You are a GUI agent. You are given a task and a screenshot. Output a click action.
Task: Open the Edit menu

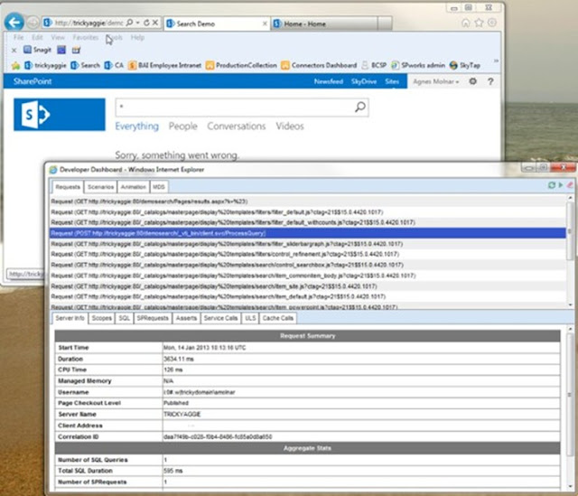click(x=37, y=37)
